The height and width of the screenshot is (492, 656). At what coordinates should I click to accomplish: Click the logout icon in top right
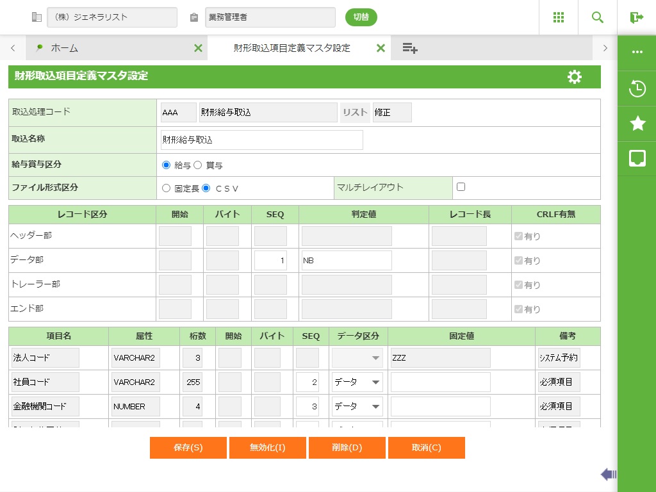(636, 17)
